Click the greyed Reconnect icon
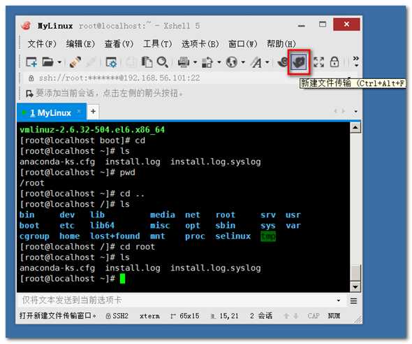This screenshot has width=412, height=344. point(90,62)
